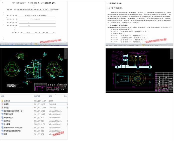The image size is (174, 141).
Task: Click vertical scrollbar in left CAD drawing
Action: tap(66, 54)
